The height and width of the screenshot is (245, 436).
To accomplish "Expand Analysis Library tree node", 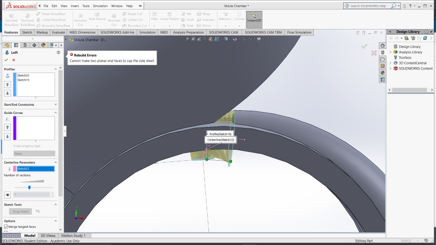I will pyautogui.click(x=390, y=52).
